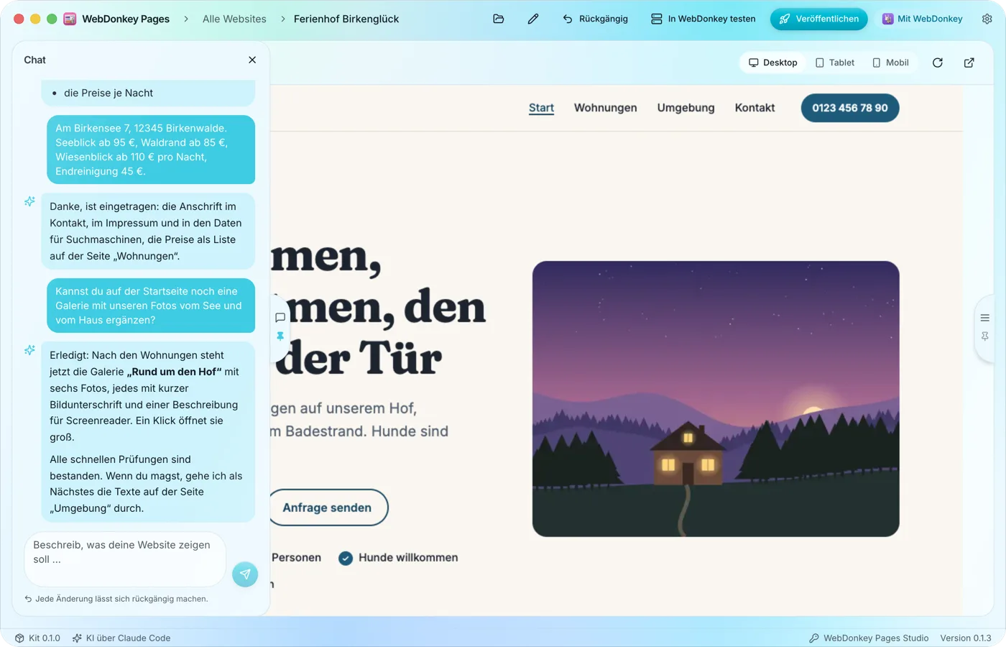Image resolution: width=1006 pixels, height=647 pixels.
Task: Send the chat message with the paper plane button
Action: pyautogui.click(x=245, y=574)
